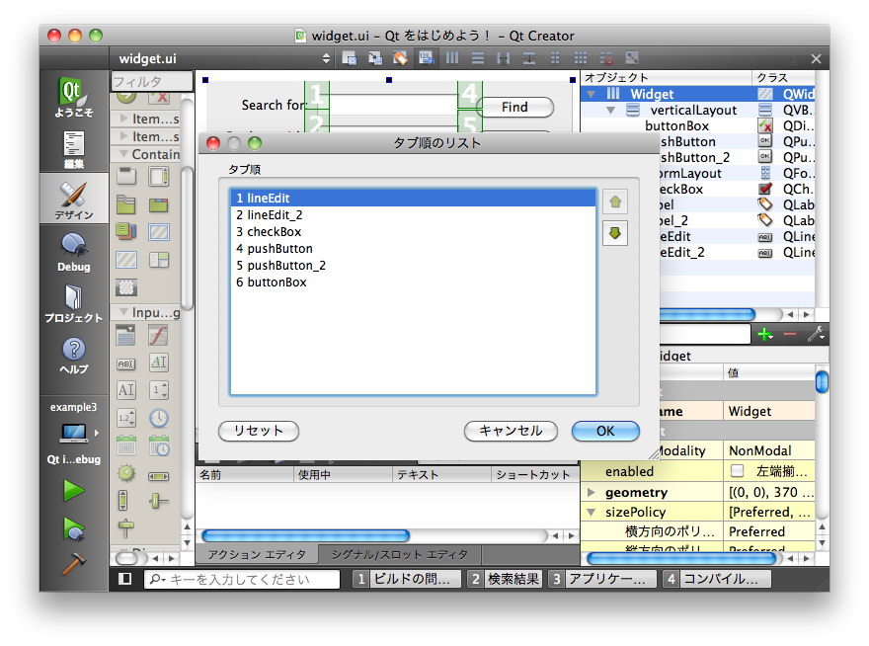Screen dimensions: 869x646
Task: Switch to Signal/Slot Editor (シグナル/スロット エディタ) tab
Action: [400, 554]
